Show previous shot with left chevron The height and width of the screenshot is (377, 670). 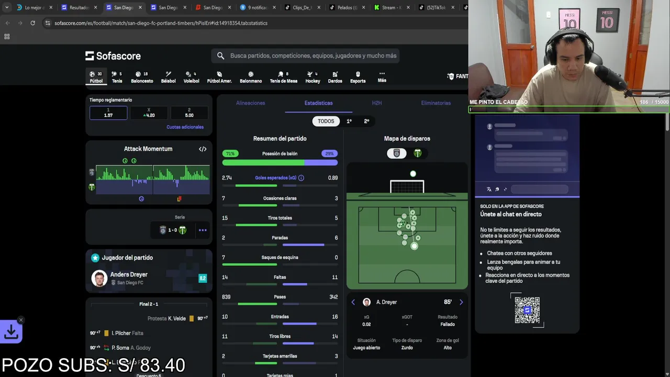click(353, 302)
